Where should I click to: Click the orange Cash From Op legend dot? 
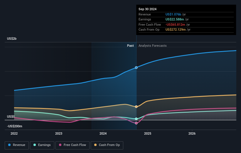95,145
